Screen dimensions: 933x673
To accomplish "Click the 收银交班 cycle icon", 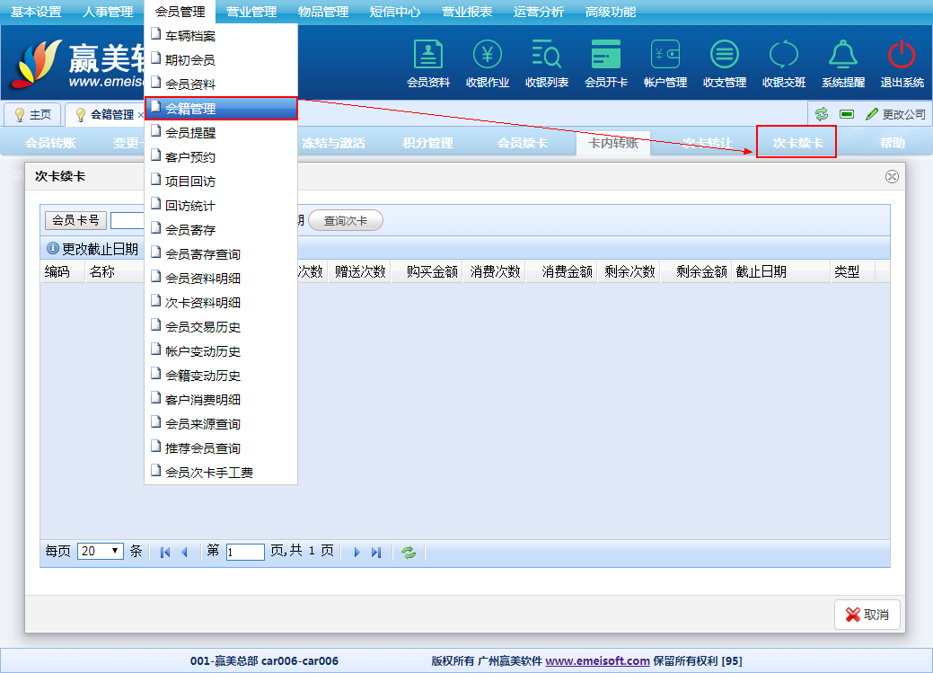I will pyautogui.click(x=783, y=56).
